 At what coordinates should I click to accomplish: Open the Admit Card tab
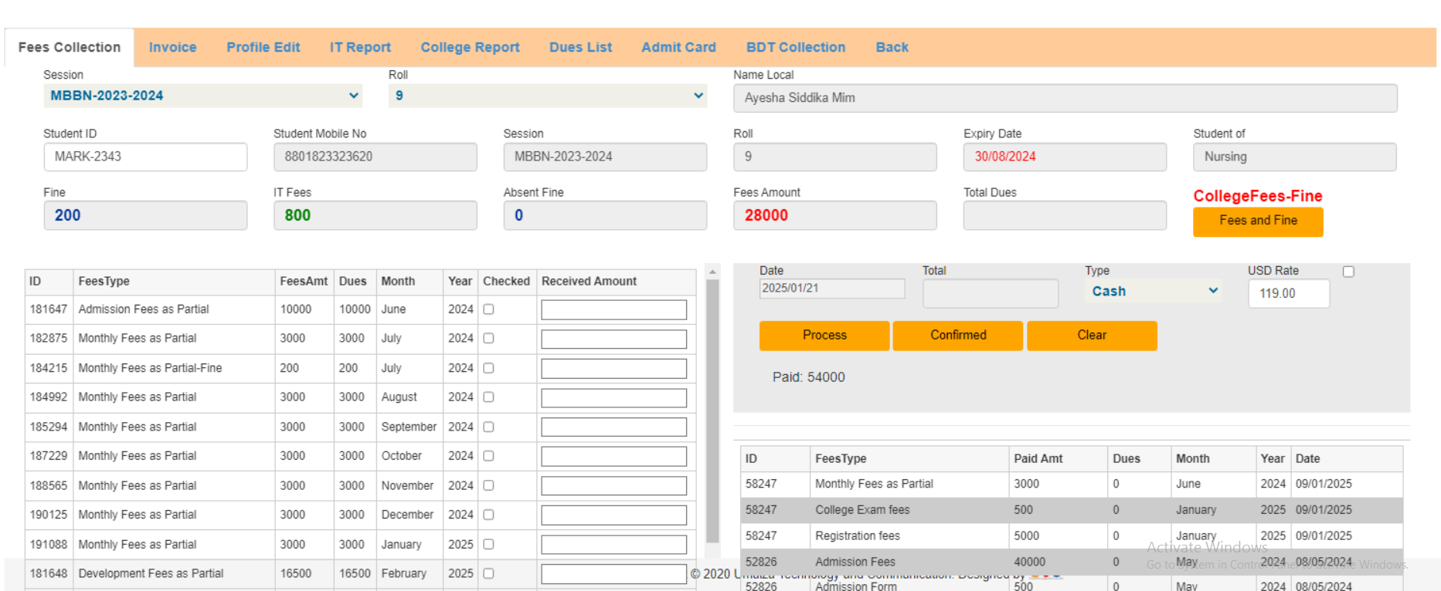tap(678, 47)
